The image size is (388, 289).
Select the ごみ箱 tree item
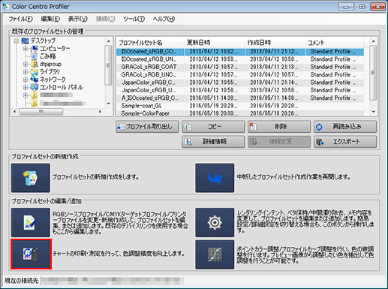47,56
